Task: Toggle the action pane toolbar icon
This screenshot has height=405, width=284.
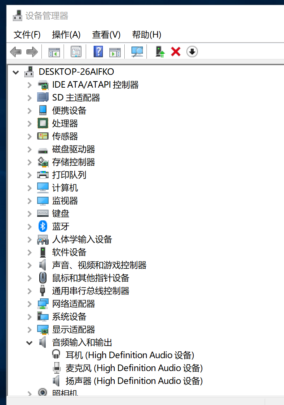Action: [115, 52]
